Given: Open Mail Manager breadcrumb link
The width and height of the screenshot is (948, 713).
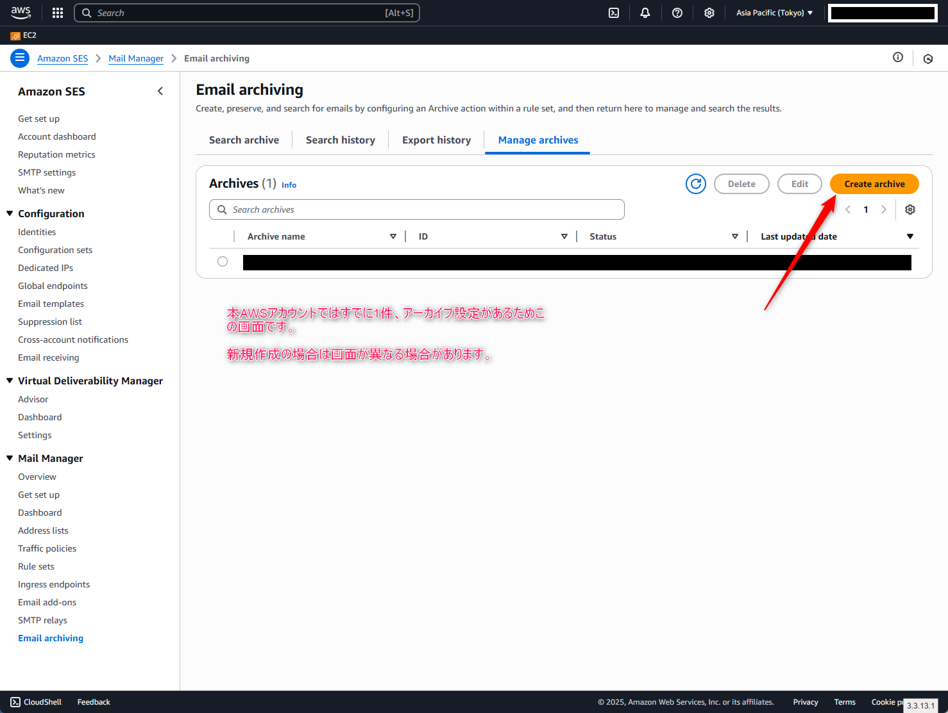Looking at the screenshot, I should point(136,58).
